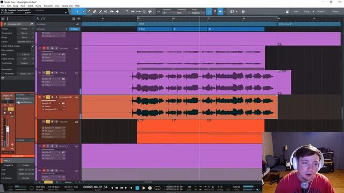Open the Studio One menu
The height and width of the screenshot is (193, 344).
click(x=67, y=6)
